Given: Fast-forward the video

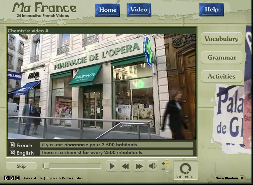Looking at the screenshot, I should (139, 166).
